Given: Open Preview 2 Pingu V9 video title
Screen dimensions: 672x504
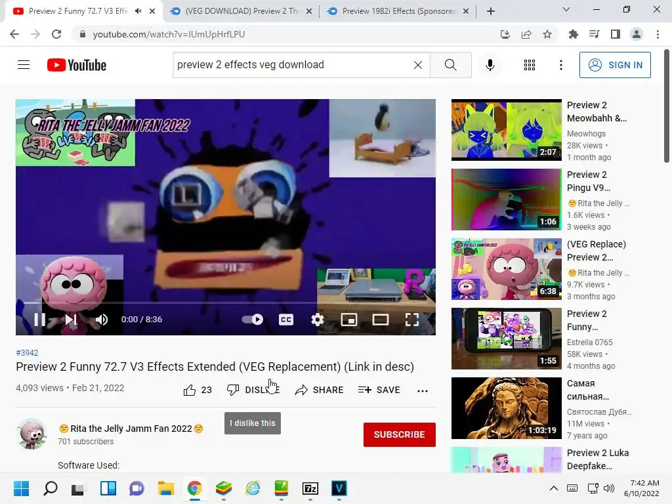Looking at the screenshot, I should (589, 181).
